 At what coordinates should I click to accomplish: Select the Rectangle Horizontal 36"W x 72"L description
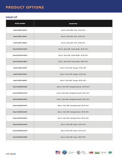click(x=73, y=93)
